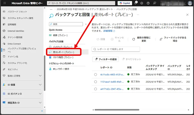Expand the 検証済み ID section chevron
The image size is (194, 115).
pyautogui.click(x=40, y=103)
